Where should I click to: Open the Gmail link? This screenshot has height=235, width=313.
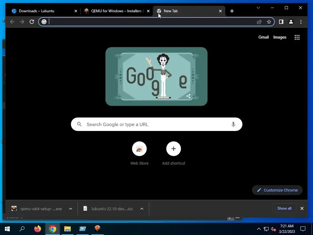click(x=263, y=37)
